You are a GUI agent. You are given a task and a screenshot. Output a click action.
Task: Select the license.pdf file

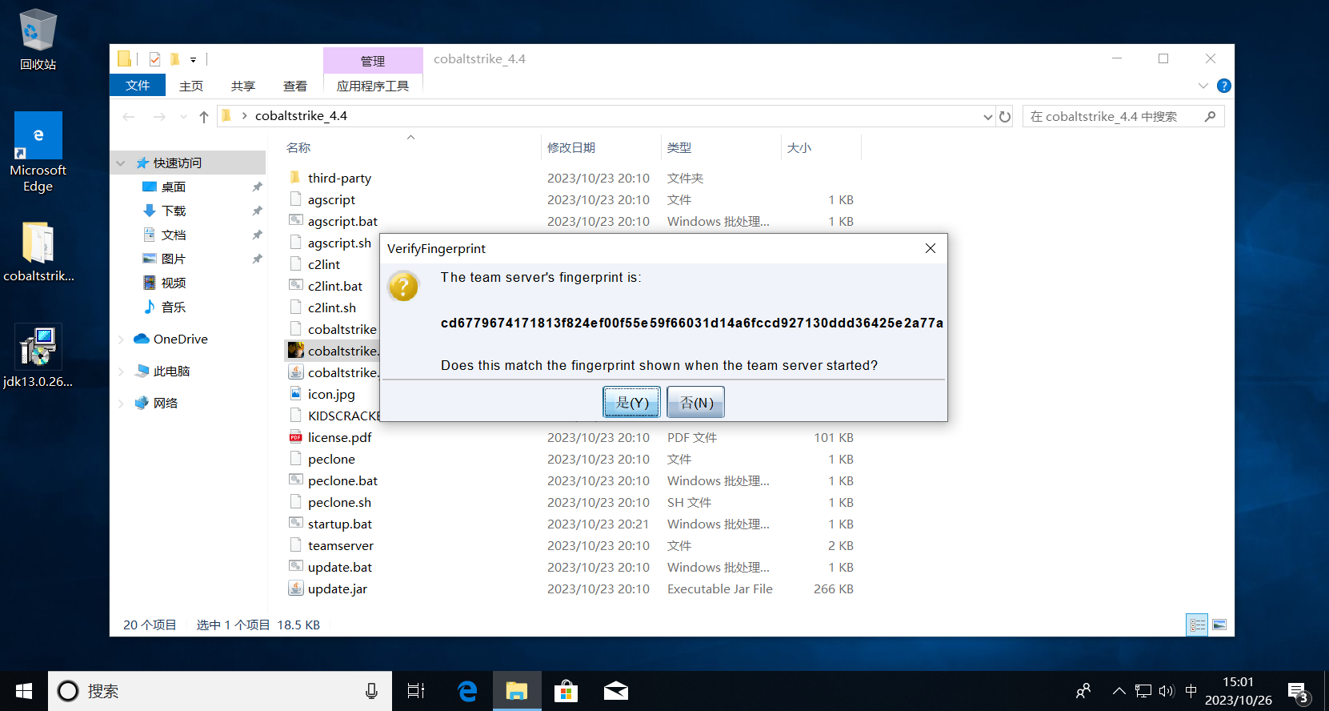tap(339, 438)
